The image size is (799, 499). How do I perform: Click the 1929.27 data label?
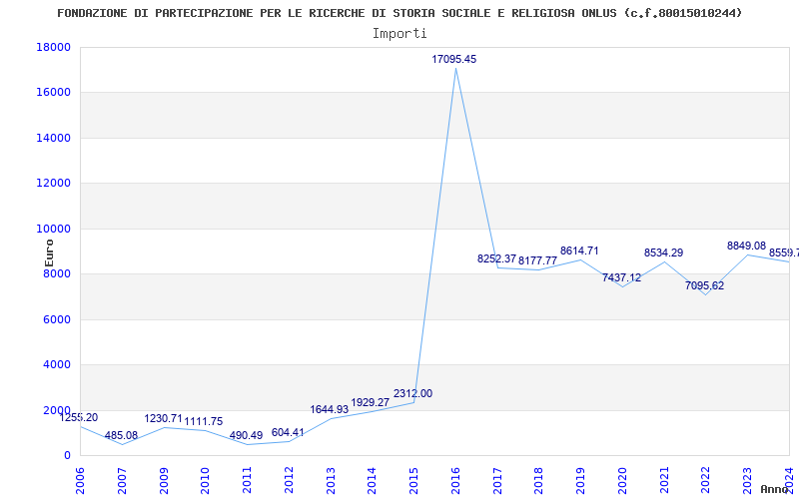pos(370,403)
